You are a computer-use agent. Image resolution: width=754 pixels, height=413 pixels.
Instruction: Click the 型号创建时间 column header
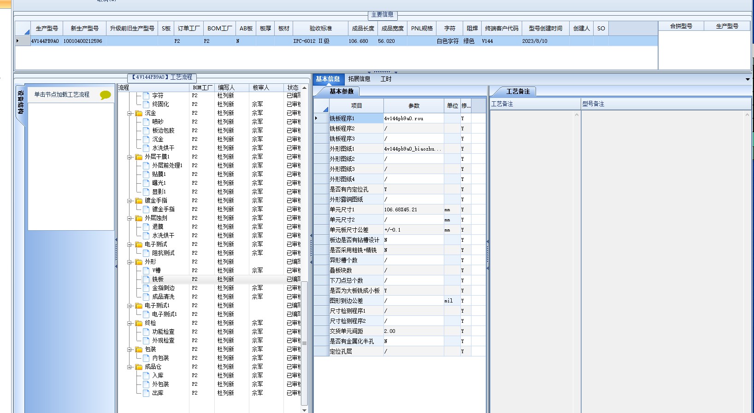[546, 28]
